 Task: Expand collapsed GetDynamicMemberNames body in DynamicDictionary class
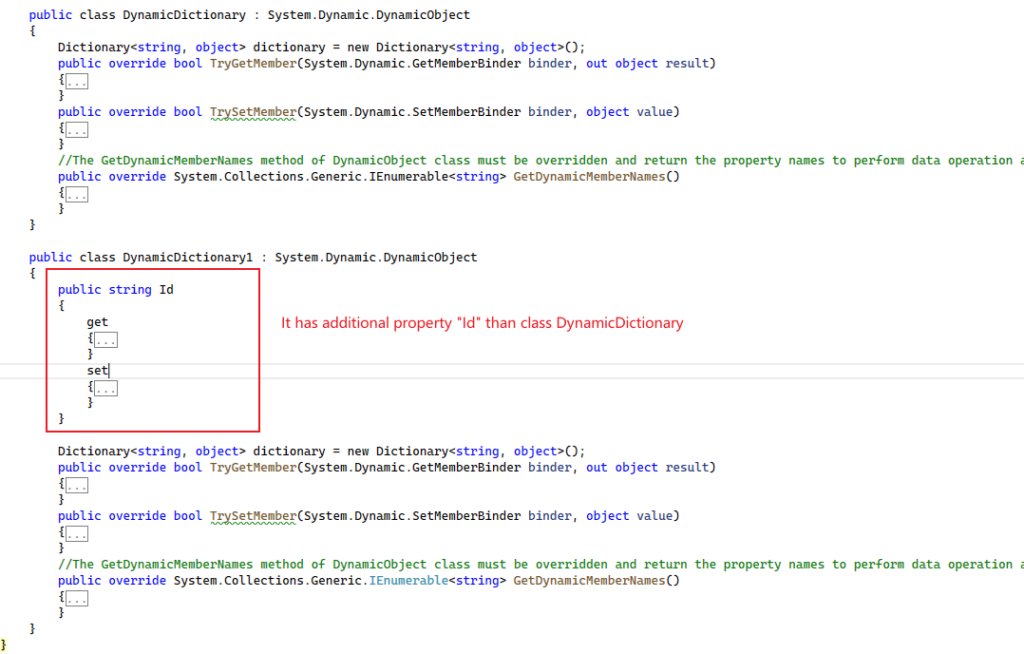click(x=77, y=194)
